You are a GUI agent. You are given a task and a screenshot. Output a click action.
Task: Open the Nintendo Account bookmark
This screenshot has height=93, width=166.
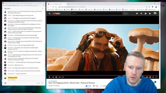tap(150, 10)
